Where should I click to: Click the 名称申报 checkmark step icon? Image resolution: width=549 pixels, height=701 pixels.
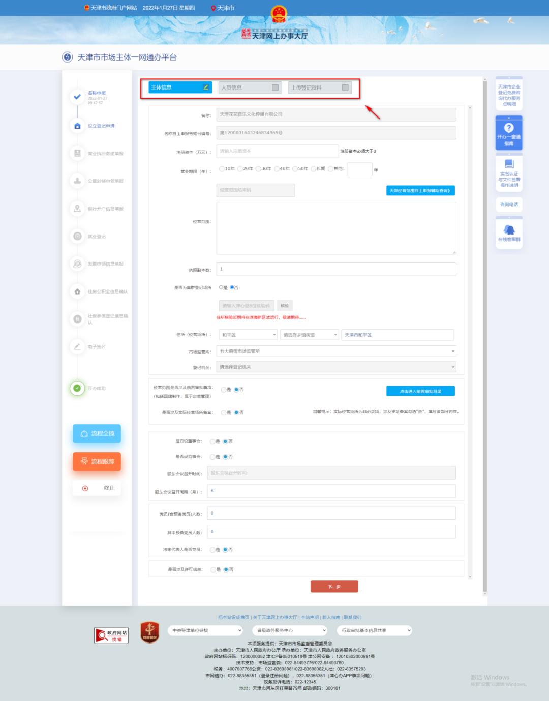click(77, 97)
